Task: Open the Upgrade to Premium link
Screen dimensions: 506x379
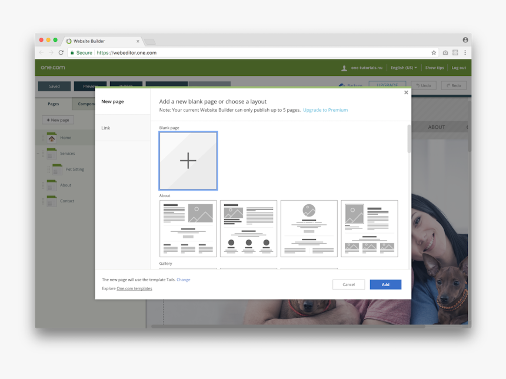Action: tap(325, 110)
